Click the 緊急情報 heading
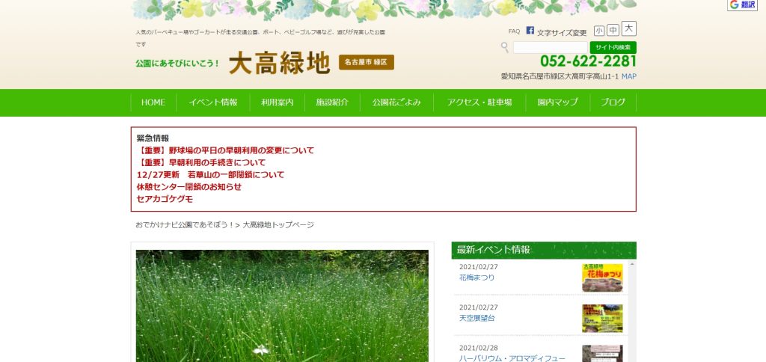Screen dimensions: 766x362 (x=153, y=138)
